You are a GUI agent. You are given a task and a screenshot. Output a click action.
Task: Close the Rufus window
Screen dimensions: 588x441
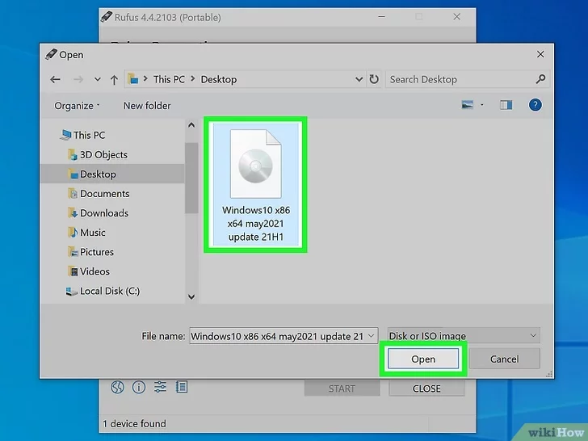(457, 17)
